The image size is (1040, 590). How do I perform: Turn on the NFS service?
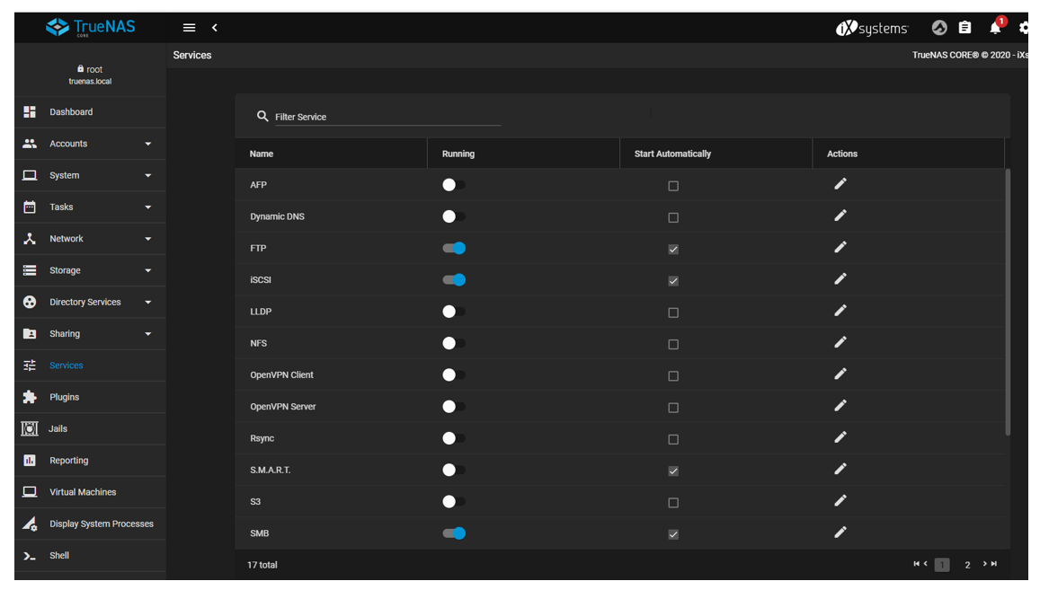tap(454, 343)
